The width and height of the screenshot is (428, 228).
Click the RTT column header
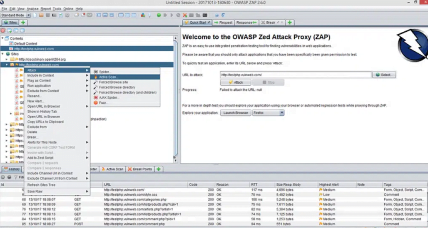[262, 185]
